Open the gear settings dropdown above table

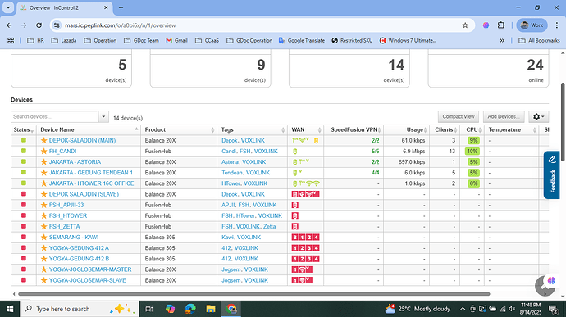539,116
